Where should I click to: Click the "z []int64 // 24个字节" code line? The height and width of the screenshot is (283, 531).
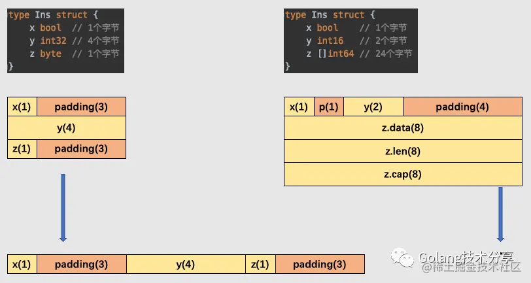pos(359,54)
